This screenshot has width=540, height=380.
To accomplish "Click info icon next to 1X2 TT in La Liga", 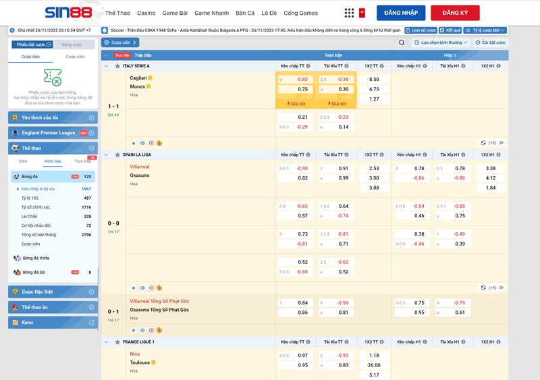I will 381,155.
